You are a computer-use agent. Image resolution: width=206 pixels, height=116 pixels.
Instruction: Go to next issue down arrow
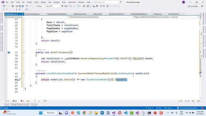coord(39,101)
